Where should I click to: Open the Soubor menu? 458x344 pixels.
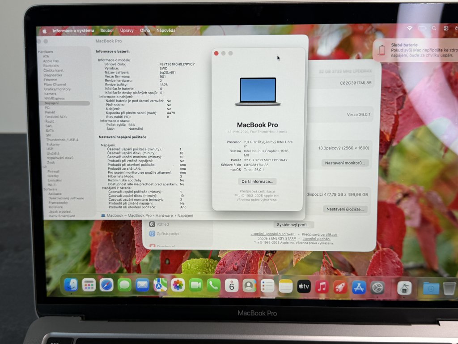click(x=107, y=30)
